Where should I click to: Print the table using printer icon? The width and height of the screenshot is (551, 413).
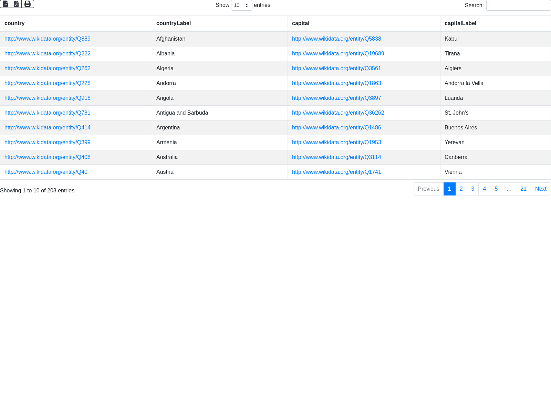click(x=28, y=4)
